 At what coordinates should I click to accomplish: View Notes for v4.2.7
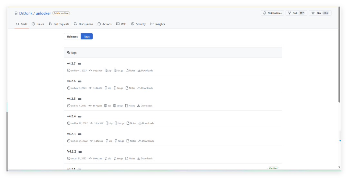(x=130, y=71)
